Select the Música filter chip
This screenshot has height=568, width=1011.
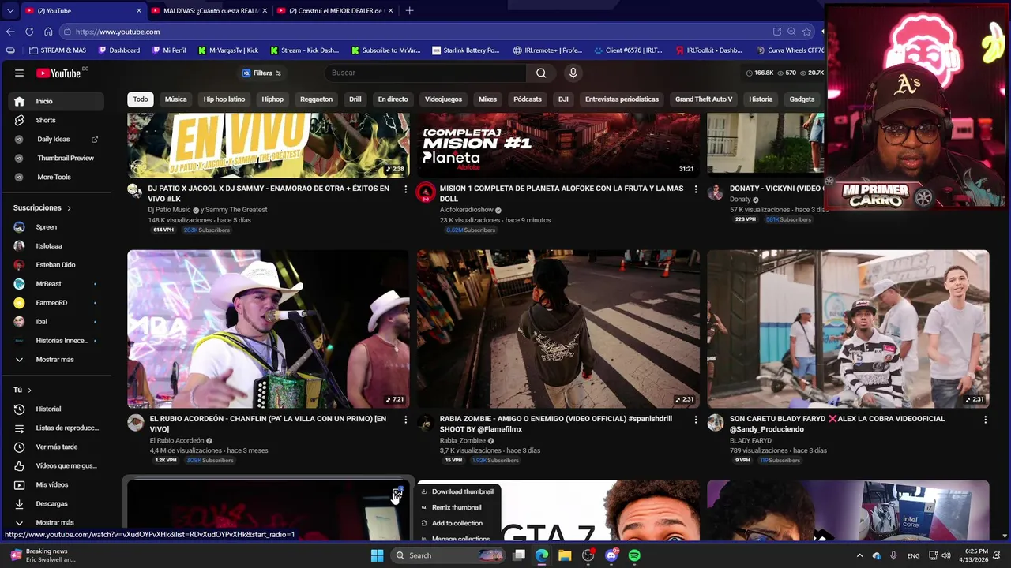pos(175,99)
